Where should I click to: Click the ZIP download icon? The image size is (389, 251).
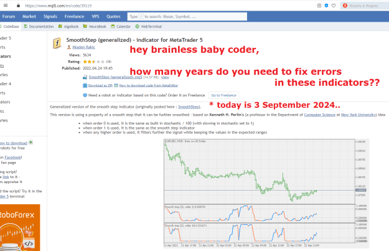point(85,85)
